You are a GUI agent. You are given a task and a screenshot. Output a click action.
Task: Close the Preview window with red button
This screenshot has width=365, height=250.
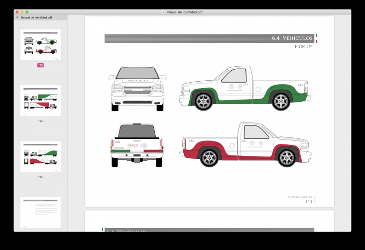(17, 11)
